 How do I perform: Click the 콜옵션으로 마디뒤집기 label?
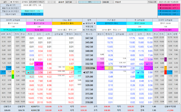coord(10,8)
